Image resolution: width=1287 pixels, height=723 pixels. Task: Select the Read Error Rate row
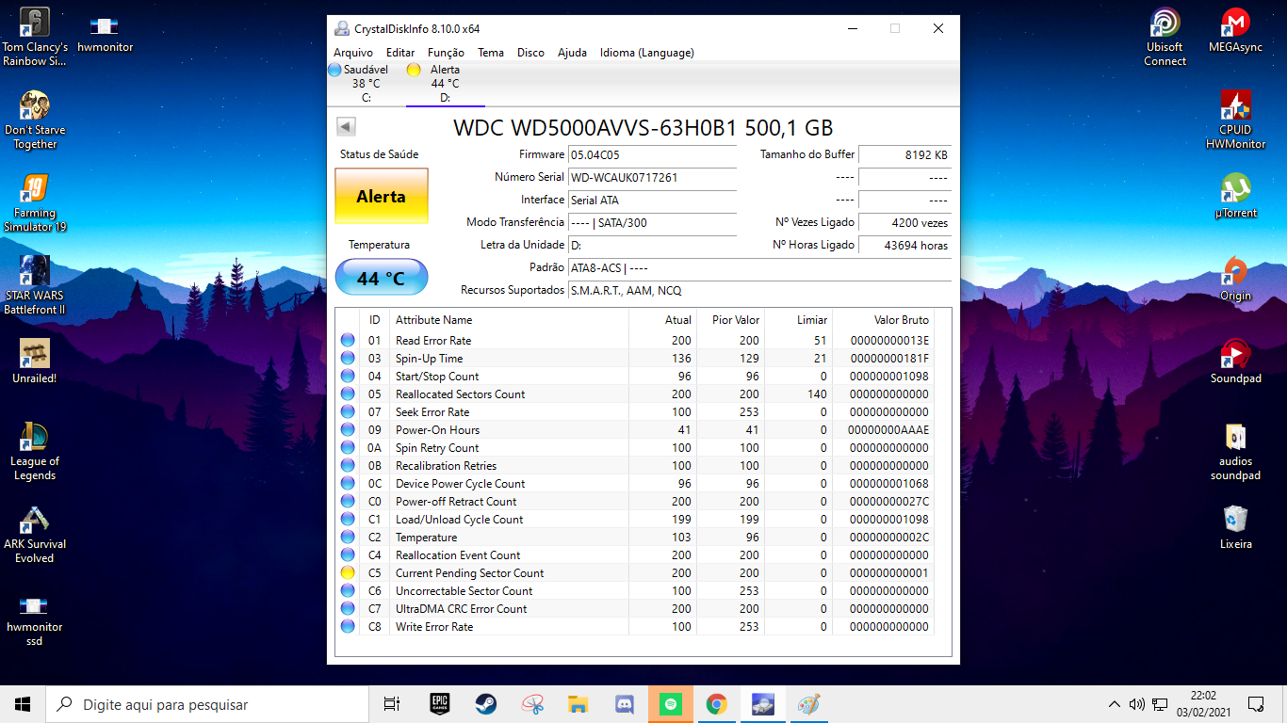(635, 340)
